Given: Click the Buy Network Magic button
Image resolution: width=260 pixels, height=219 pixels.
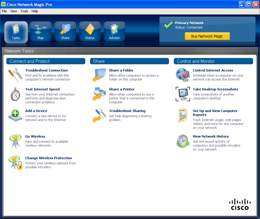Looking at the screenshot, I should pos(207,36).
